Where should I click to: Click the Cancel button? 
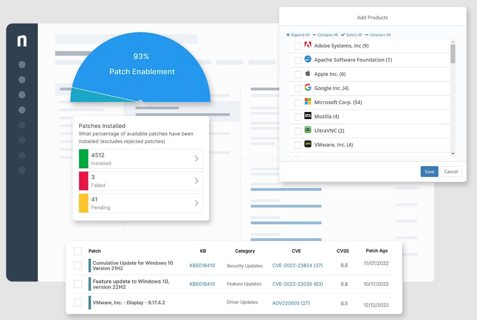coord(451,172)
